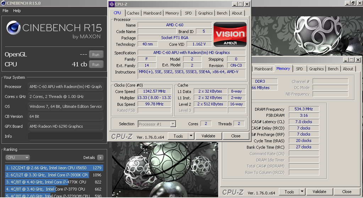363x198 pixels.
Task: Open About tab in rear CPU-Z window
Action: click(x=348, y=69)
